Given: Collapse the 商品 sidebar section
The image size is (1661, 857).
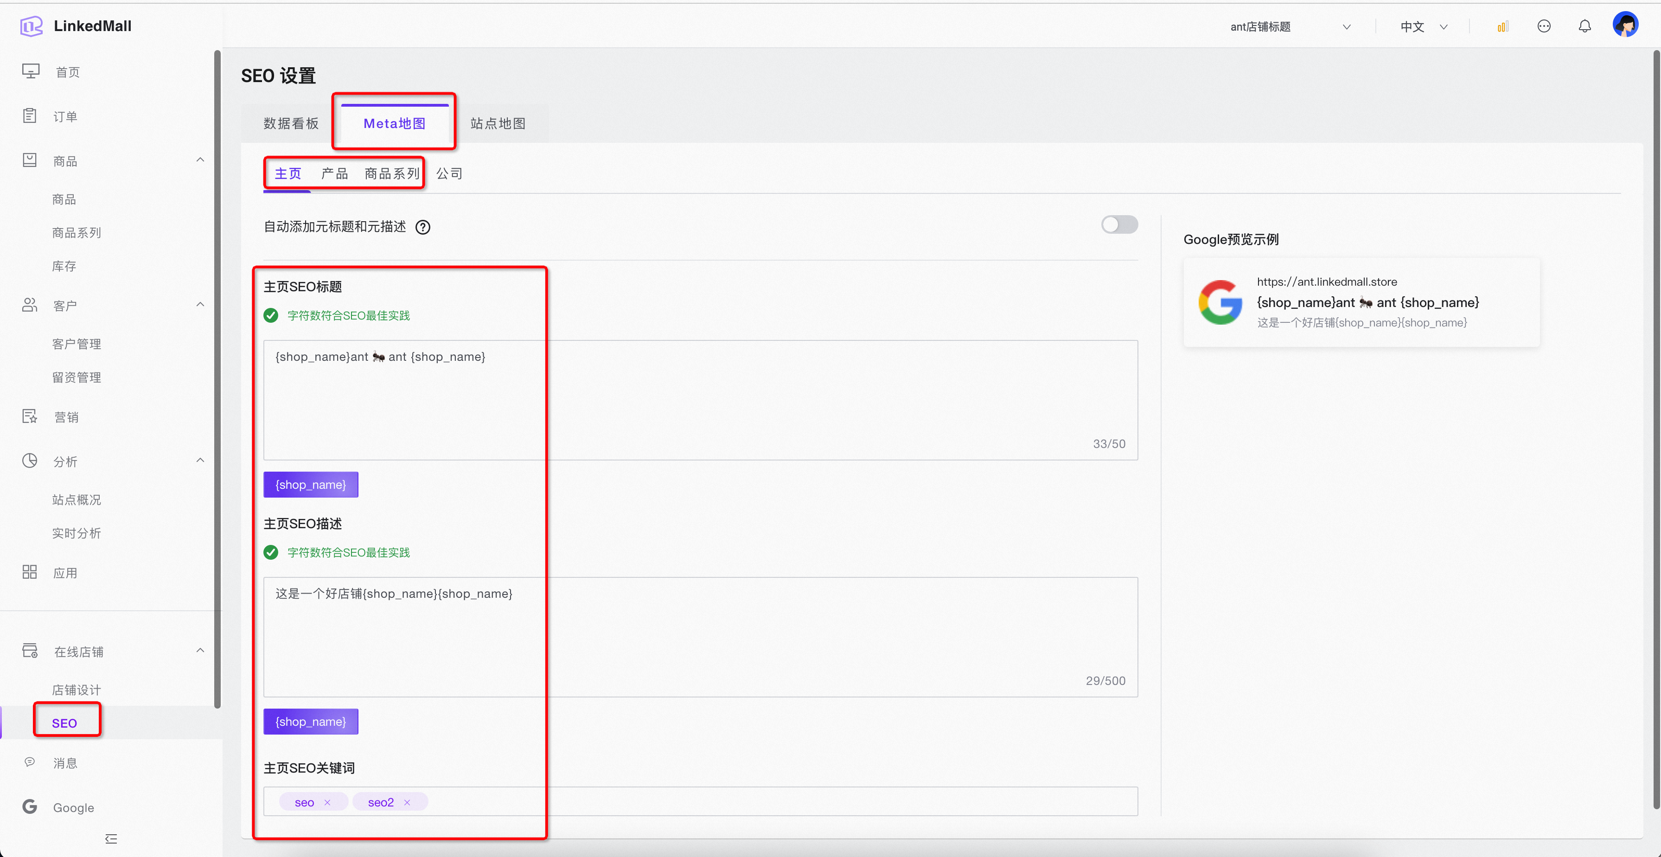Looking at the screenshot, I should 200,160.
